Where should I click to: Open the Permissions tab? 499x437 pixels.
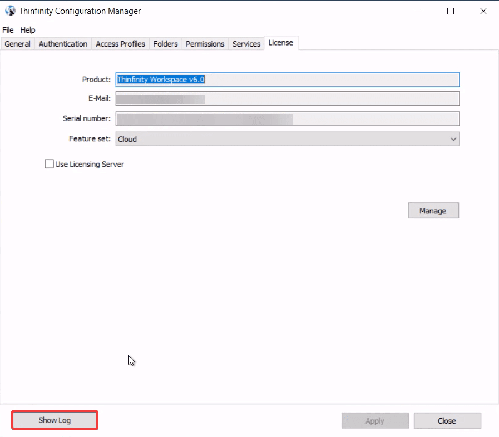click(x=205, y=43)
